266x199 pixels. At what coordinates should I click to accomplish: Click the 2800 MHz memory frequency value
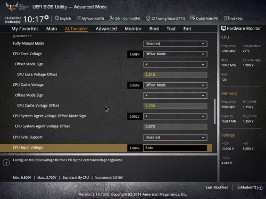tap(228, 107)
